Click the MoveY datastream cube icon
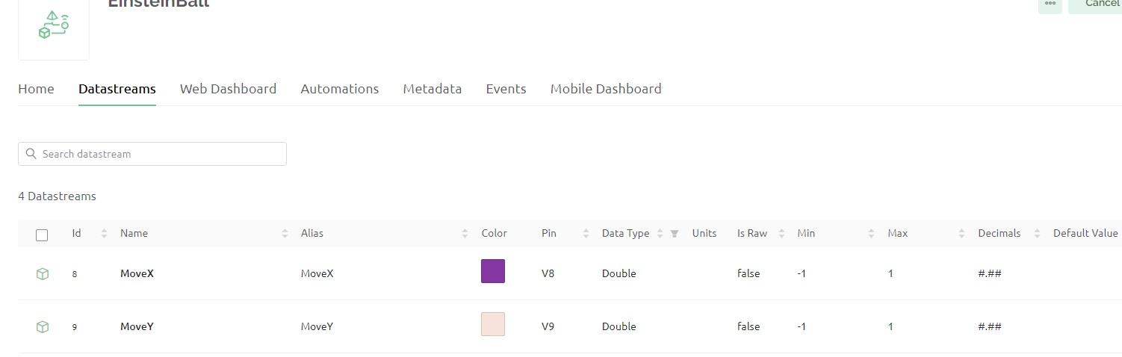The width and height of the screenshot is (1122, 357). [x=43, y=327]
